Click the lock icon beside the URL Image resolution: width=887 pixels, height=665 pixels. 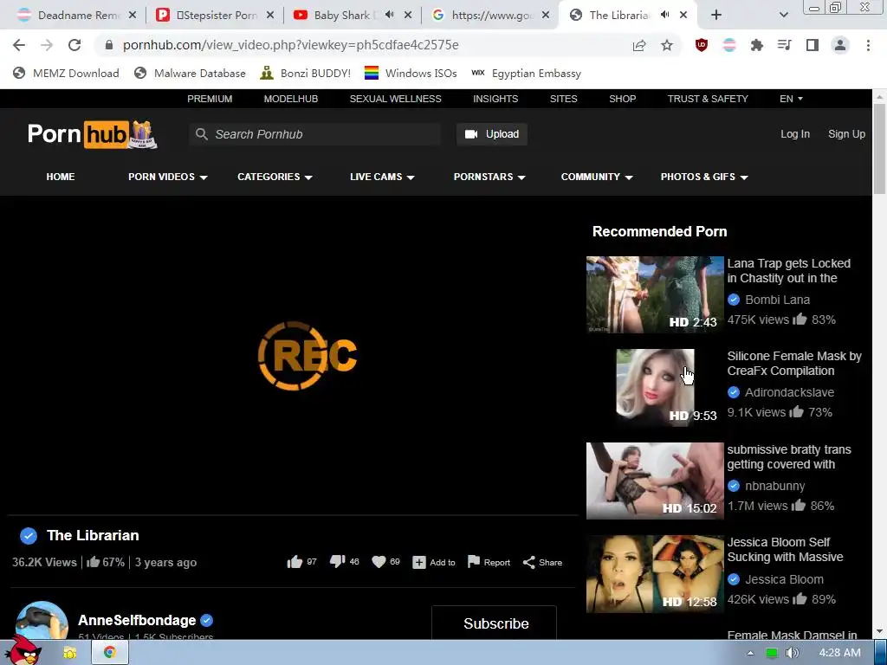109,45
